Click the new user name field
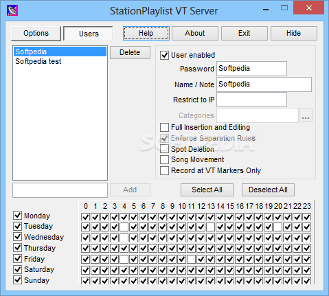 [60, 190]
